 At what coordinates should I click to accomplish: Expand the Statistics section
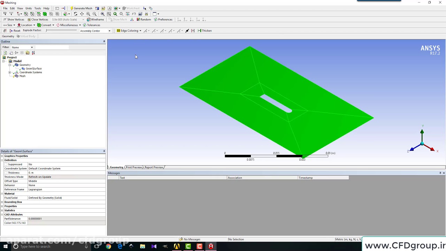coord(2,210)
